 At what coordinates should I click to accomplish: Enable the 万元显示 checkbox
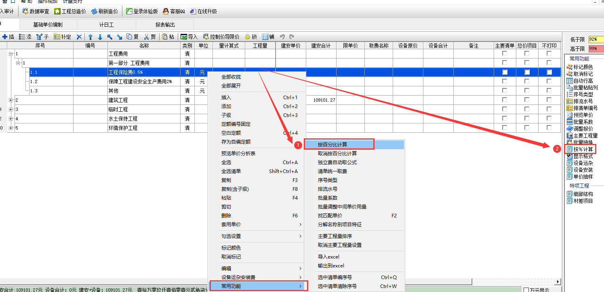click(526, 290)
